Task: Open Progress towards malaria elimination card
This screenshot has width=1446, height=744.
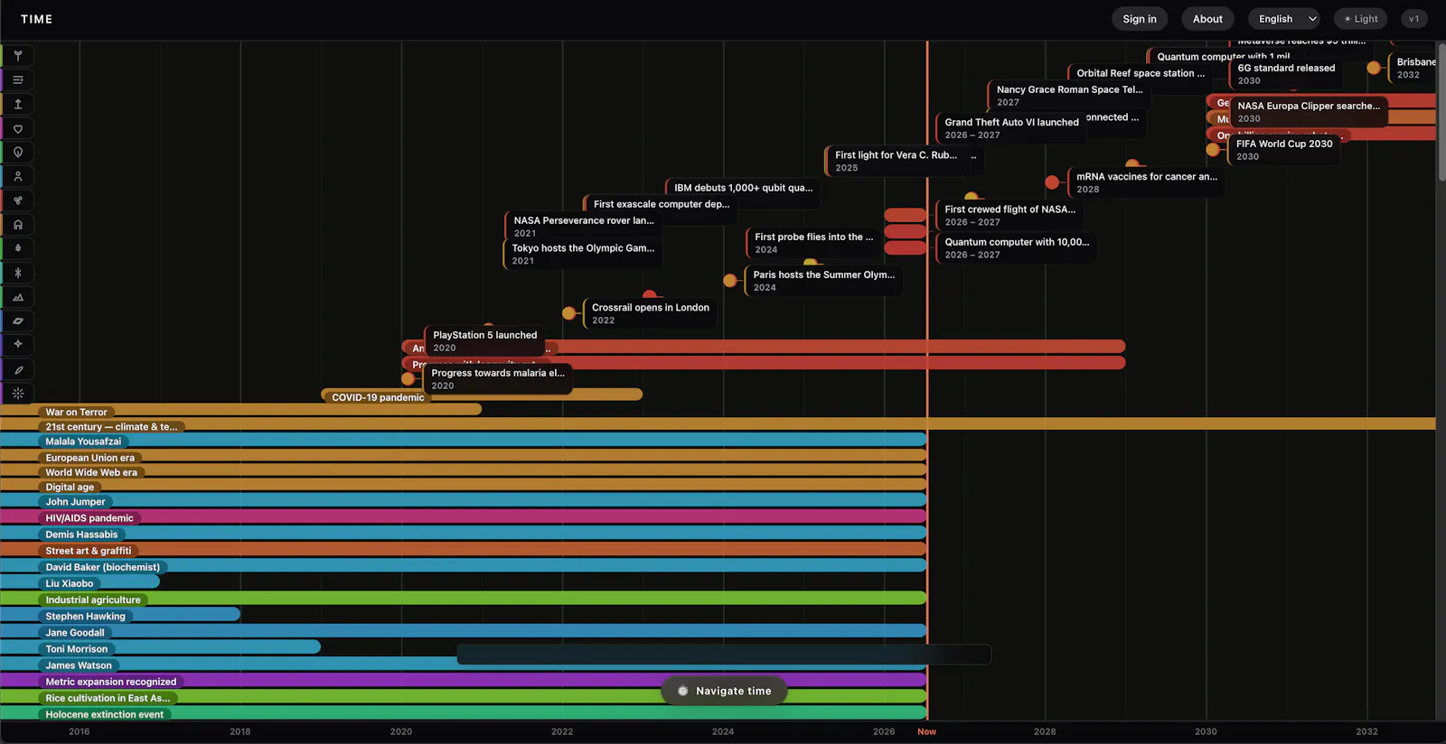Action: tap(498, 378)
